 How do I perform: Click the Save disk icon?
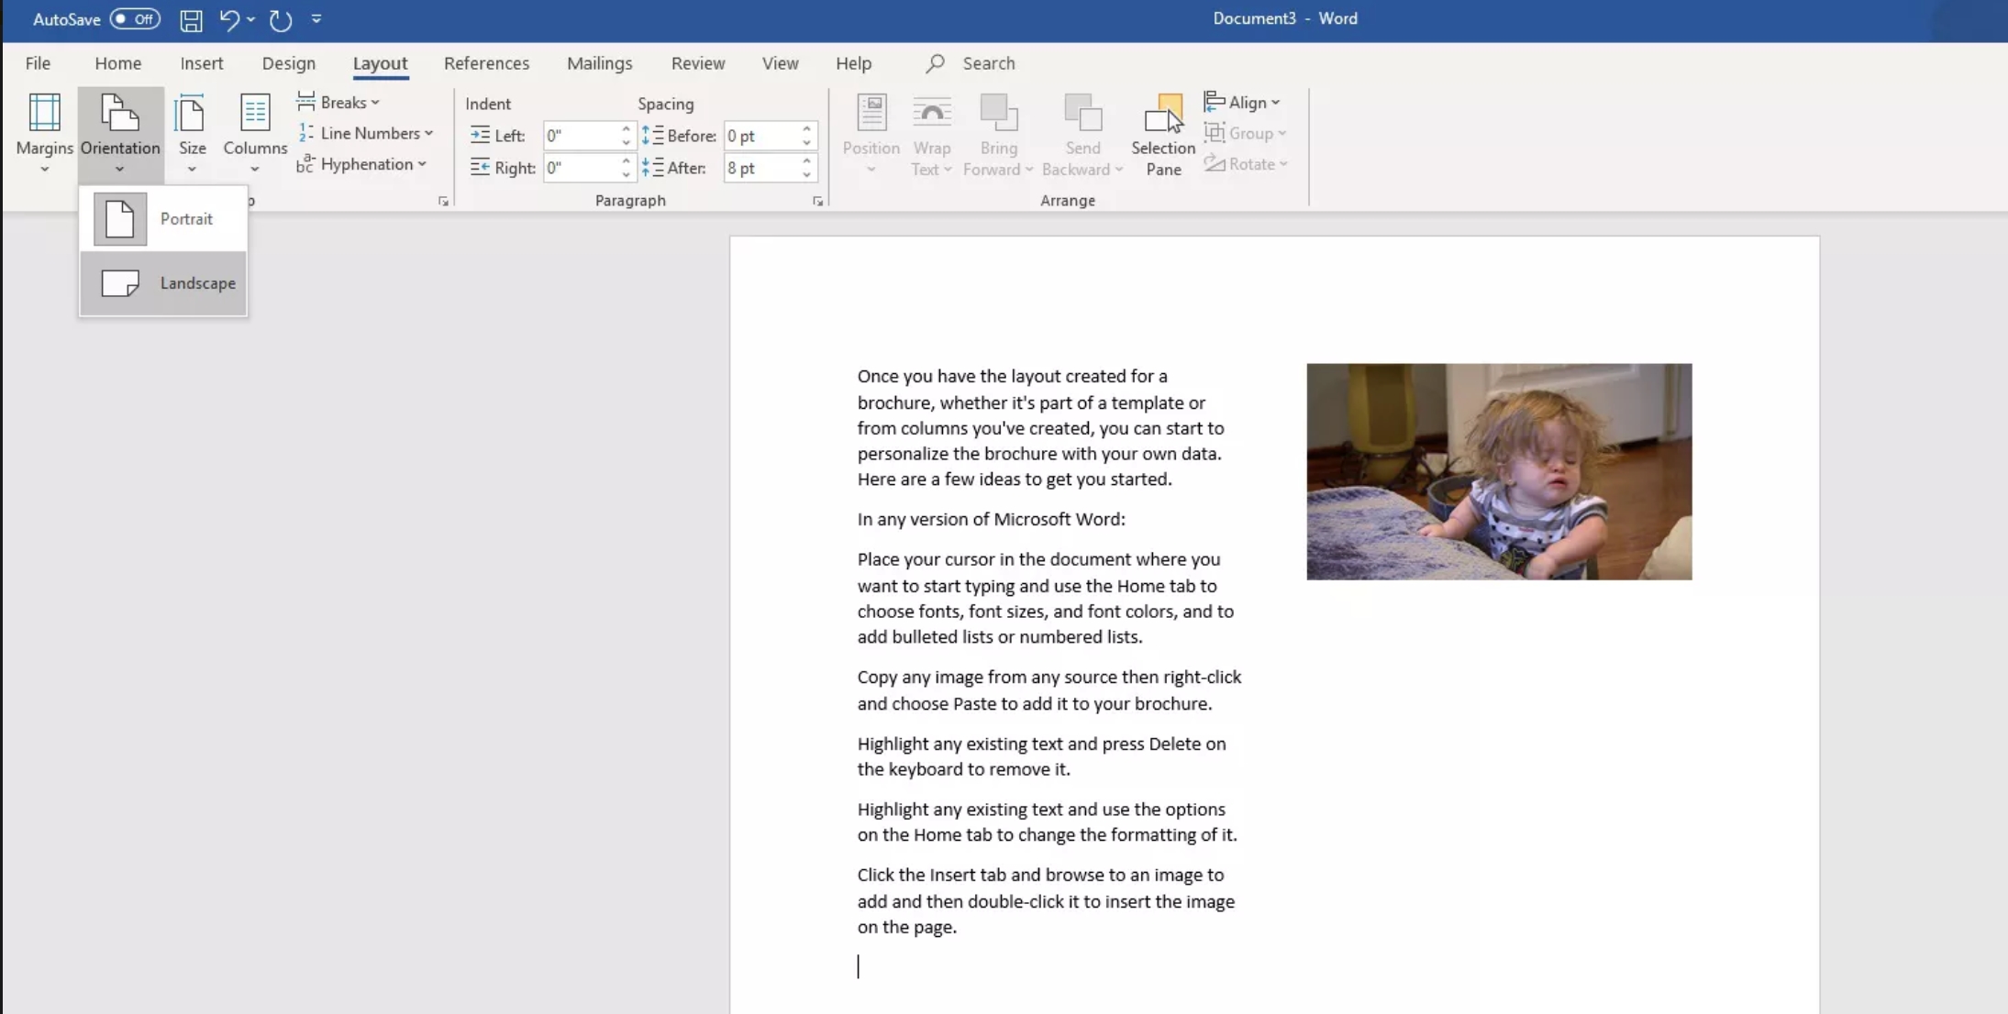191,19
